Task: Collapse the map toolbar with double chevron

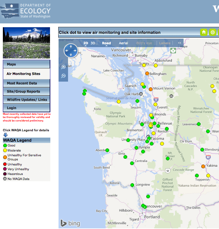Action: click(x=179, y=43)
